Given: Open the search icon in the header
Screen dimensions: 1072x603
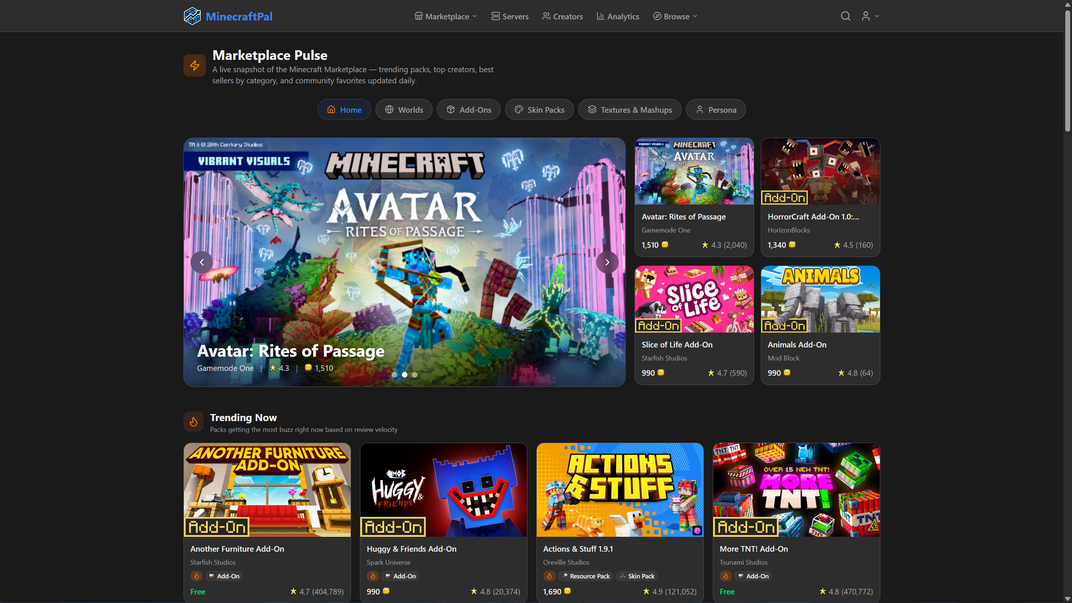Looking at the screenshot, I should pyautogui.click(x=845, y=16).
